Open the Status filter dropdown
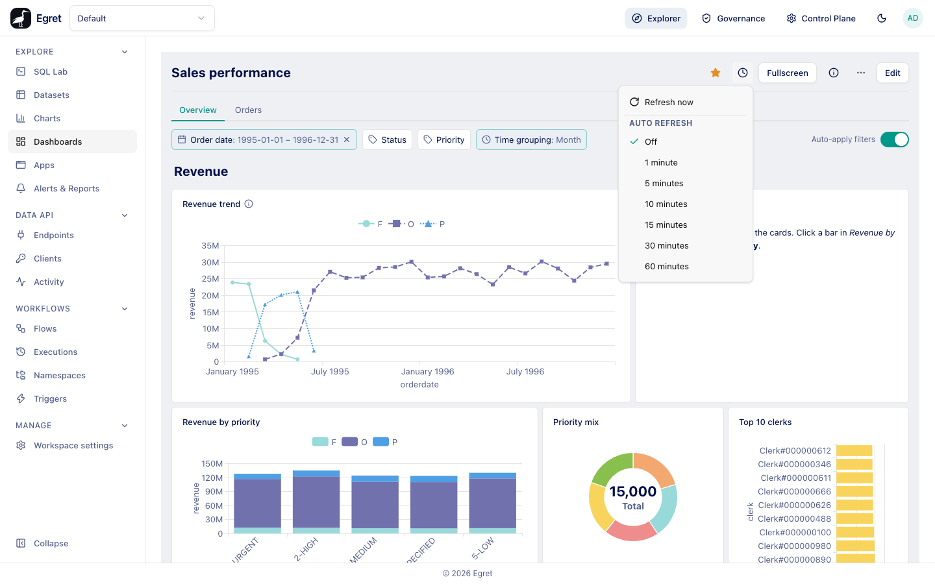 click(x=387, y=140)
